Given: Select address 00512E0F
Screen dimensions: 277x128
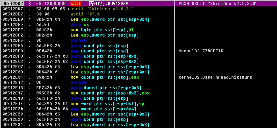Looking at the screenshot, I should 13,77.
